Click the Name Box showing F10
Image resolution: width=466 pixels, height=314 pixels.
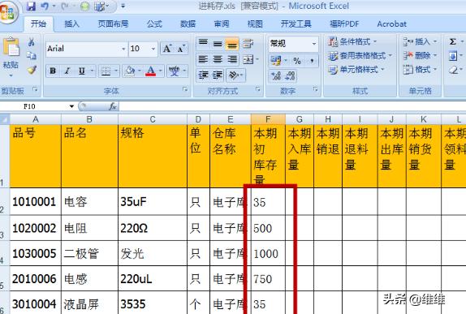[38, 106]
